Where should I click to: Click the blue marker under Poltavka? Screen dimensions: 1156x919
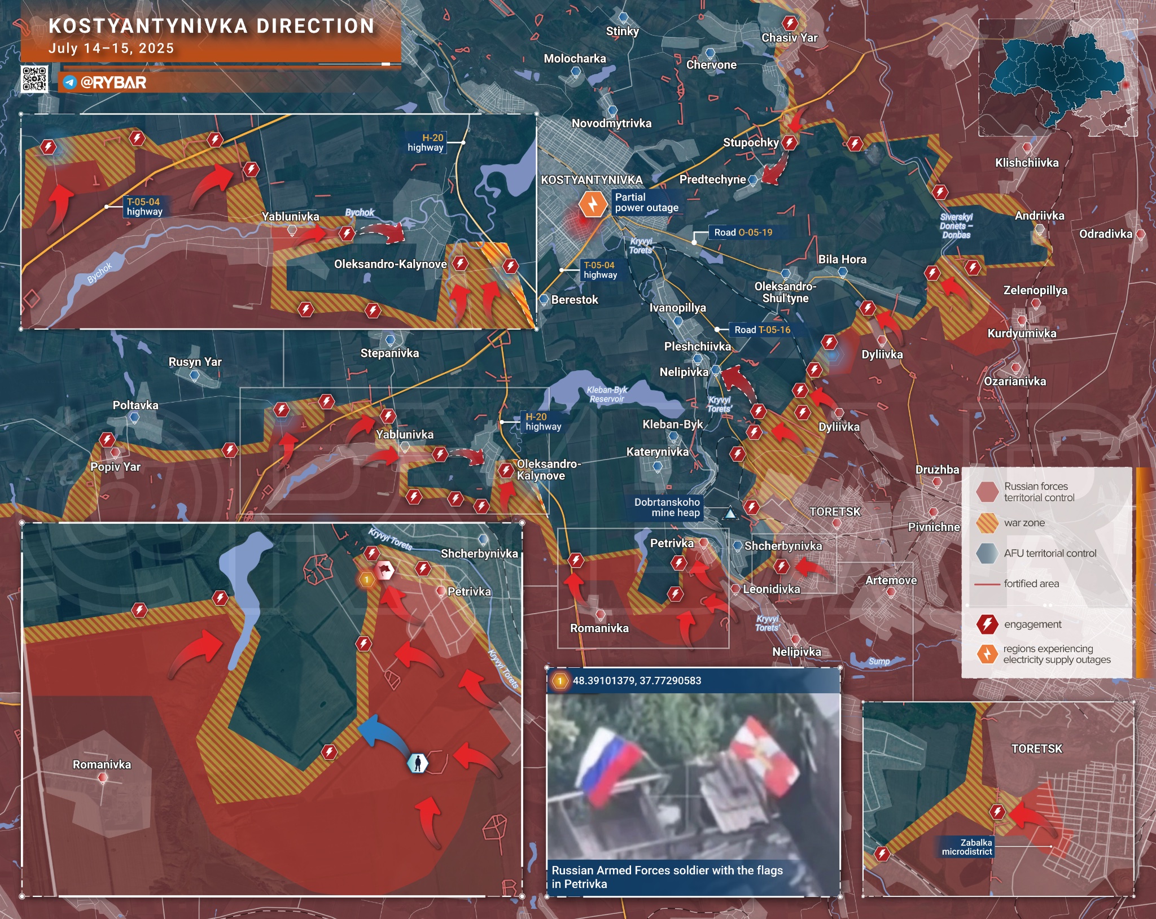coord(134,418)
